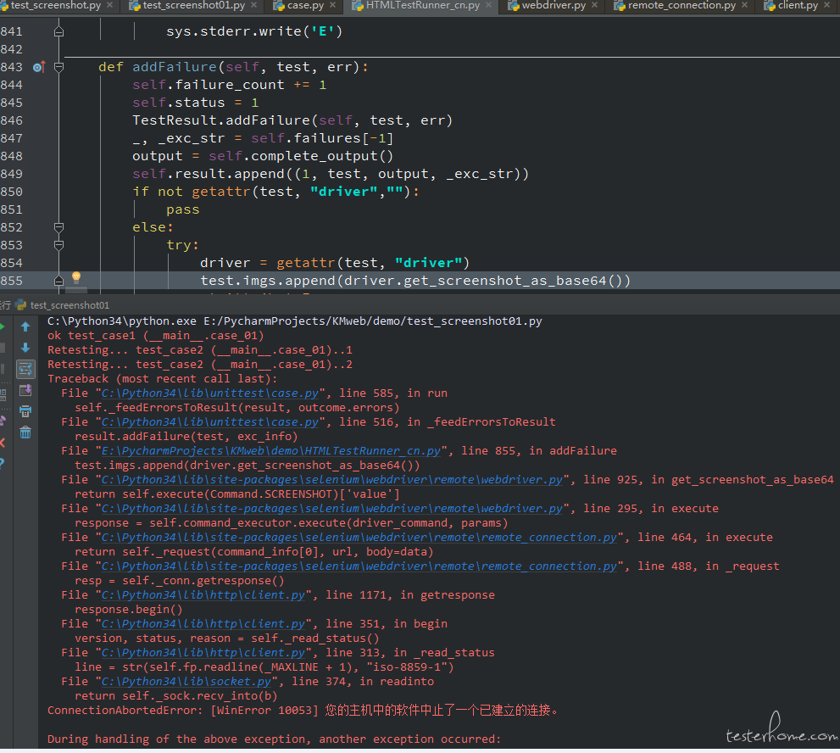Screen dimensions: 840x753
Task: Click 'get_screenshot_as_base64()' on editor line 855
Action: 517,281
